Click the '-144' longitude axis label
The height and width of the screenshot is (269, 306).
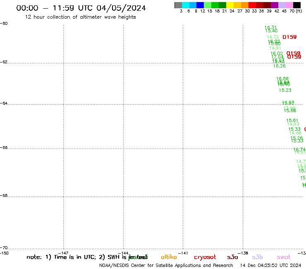pos(123,253)
